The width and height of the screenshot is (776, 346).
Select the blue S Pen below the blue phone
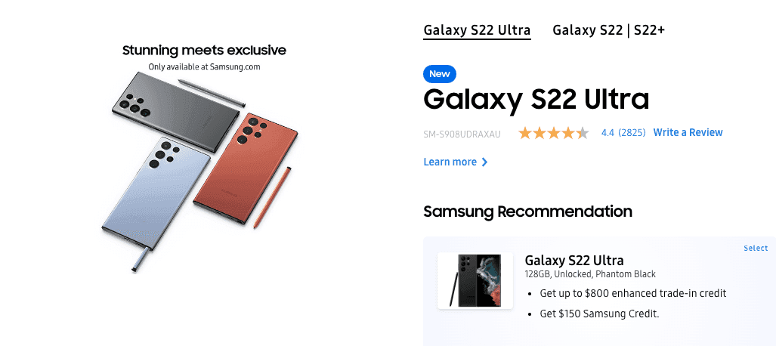(139, 258)
